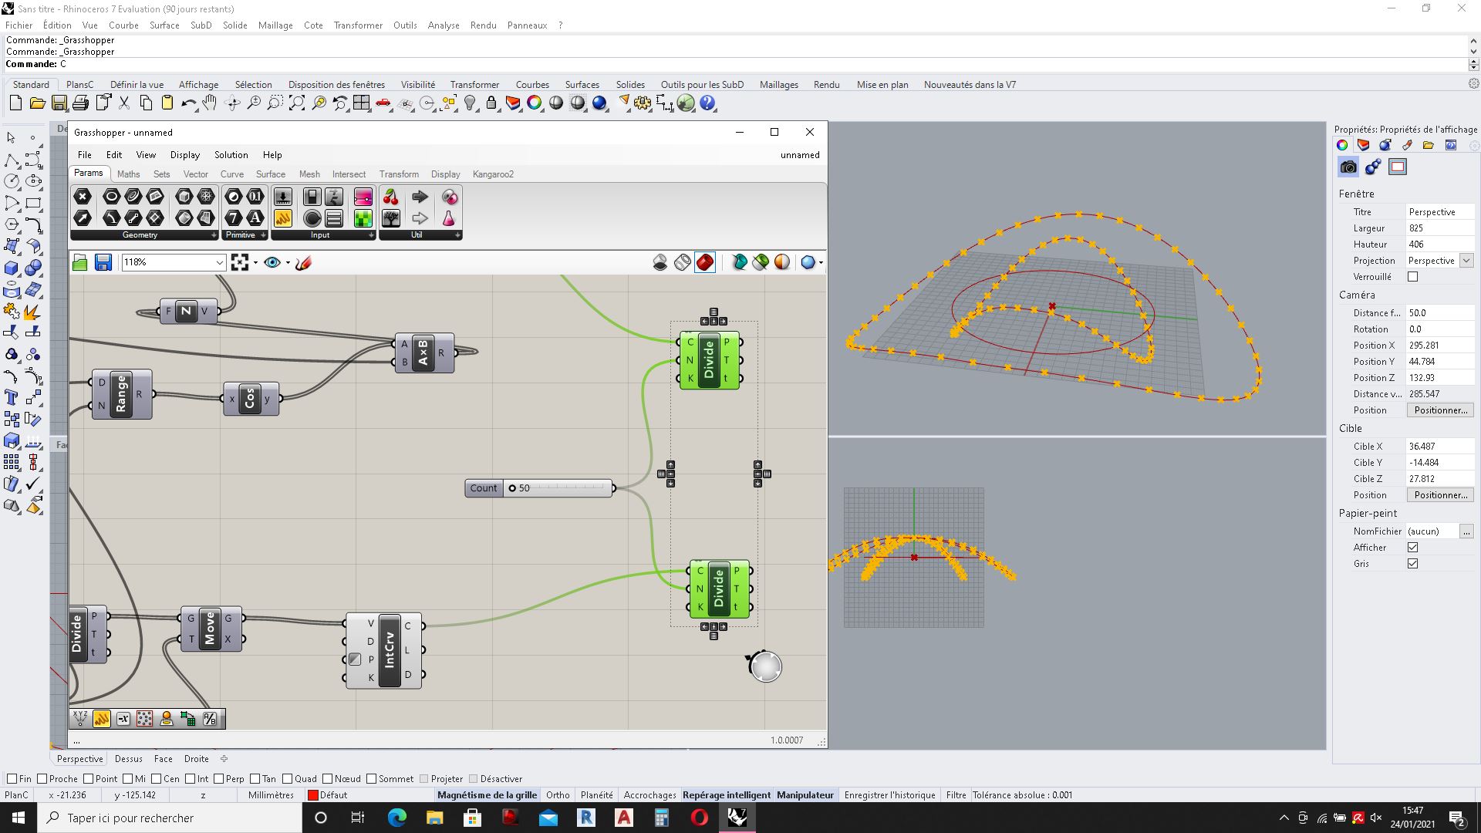1481x833 pixels.
Task: Enable the Fin object snap
Action: tap(12, 779)
